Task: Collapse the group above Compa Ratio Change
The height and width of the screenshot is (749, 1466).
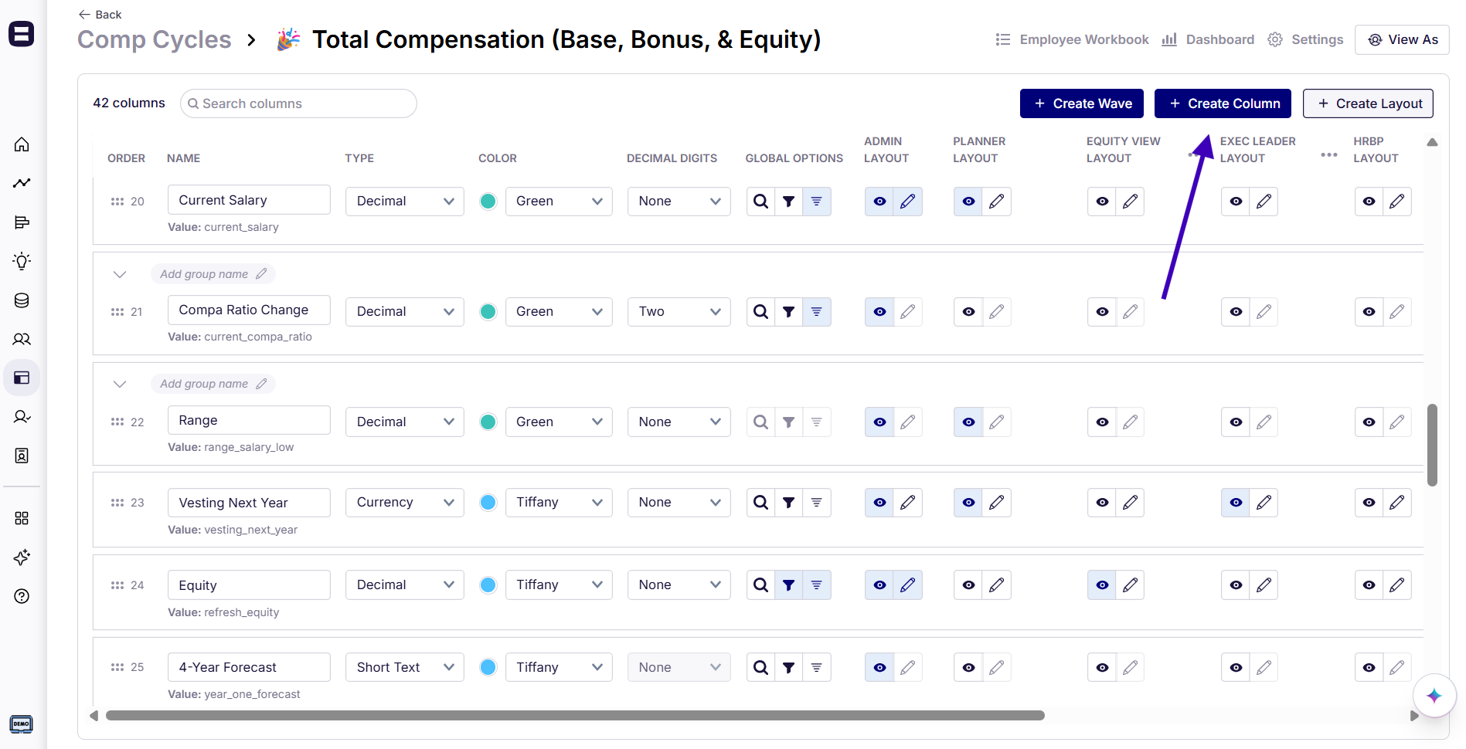Action: (x=120, y=274)
